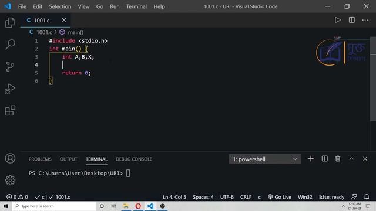The height and width of the screenshot is (211, 376).
Task: Open the Accounts menu icon
Action: pyautogui.click(x=10, y=158)
